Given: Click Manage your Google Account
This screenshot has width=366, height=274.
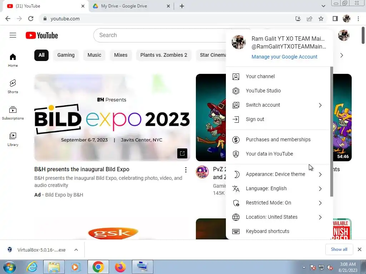Looking at the screenshot, I should coord(284,57).
